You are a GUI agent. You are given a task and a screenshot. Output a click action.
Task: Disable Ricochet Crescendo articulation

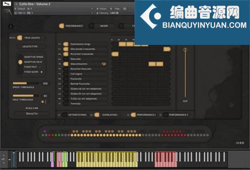point(66,54)
